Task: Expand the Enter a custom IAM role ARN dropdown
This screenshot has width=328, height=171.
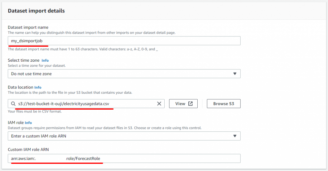Action: (124, 136)
